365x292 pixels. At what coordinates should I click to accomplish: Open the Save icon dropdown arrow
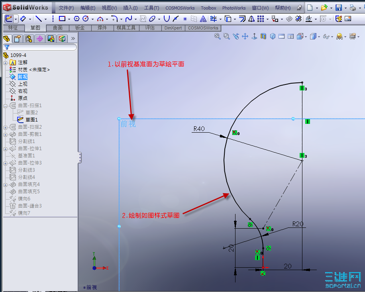tap(346, 8)
